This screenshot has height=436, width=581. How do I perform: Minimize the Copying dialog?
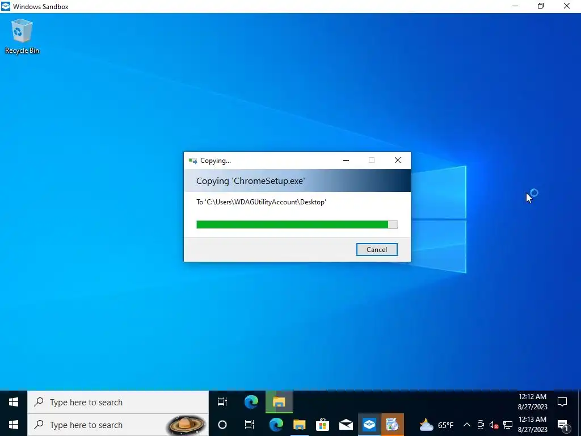[346, 160]
